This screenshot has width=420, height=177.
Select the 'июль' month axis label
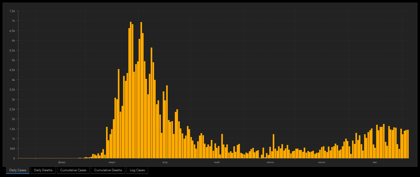[322, 162]
